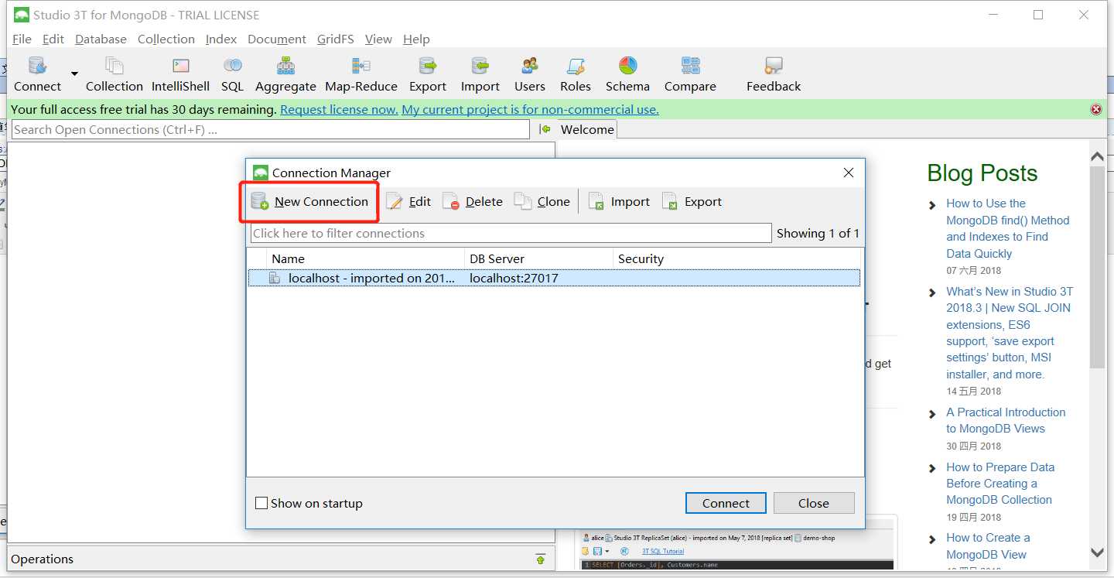The width and height of the screenshot is (1114, 578).
Task: Open the Document menu
Action: [x=277, y=39]
